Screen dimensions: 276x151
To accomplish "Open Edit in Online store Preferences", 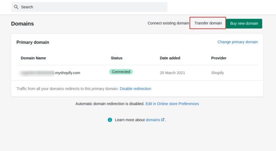I will pyautogui.click(x=172, y=104).
